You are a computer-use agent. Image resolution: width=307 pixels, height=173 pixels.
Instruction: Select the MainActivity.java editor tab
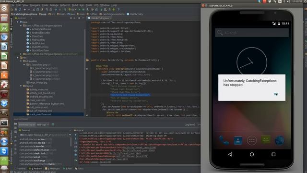click(99, 18)
